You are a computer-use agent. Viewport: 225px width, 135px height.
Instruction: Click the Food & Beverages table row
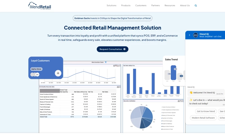coord(78,107)
